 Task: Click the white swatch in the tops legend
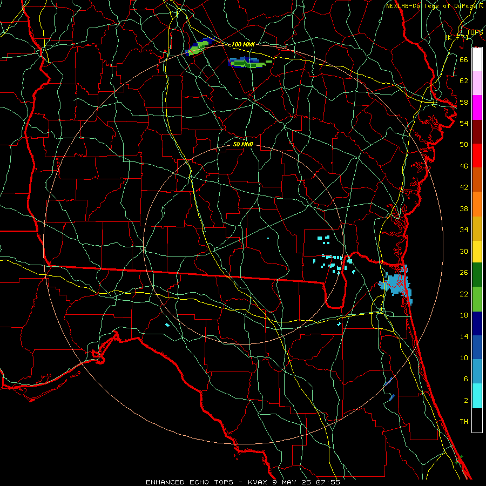click(477, 59)
